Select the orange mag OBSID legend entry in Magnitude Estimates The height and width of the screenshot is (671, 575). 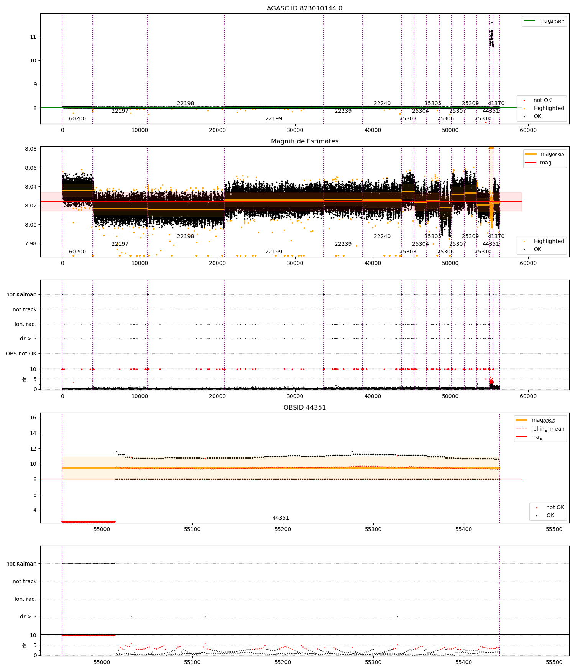click(x=544, y=154)
